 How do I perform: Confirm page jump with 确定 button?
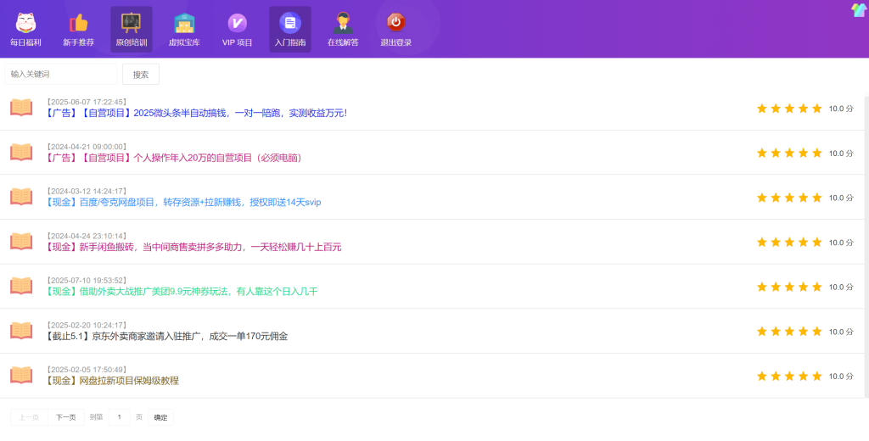pos(160,417)
